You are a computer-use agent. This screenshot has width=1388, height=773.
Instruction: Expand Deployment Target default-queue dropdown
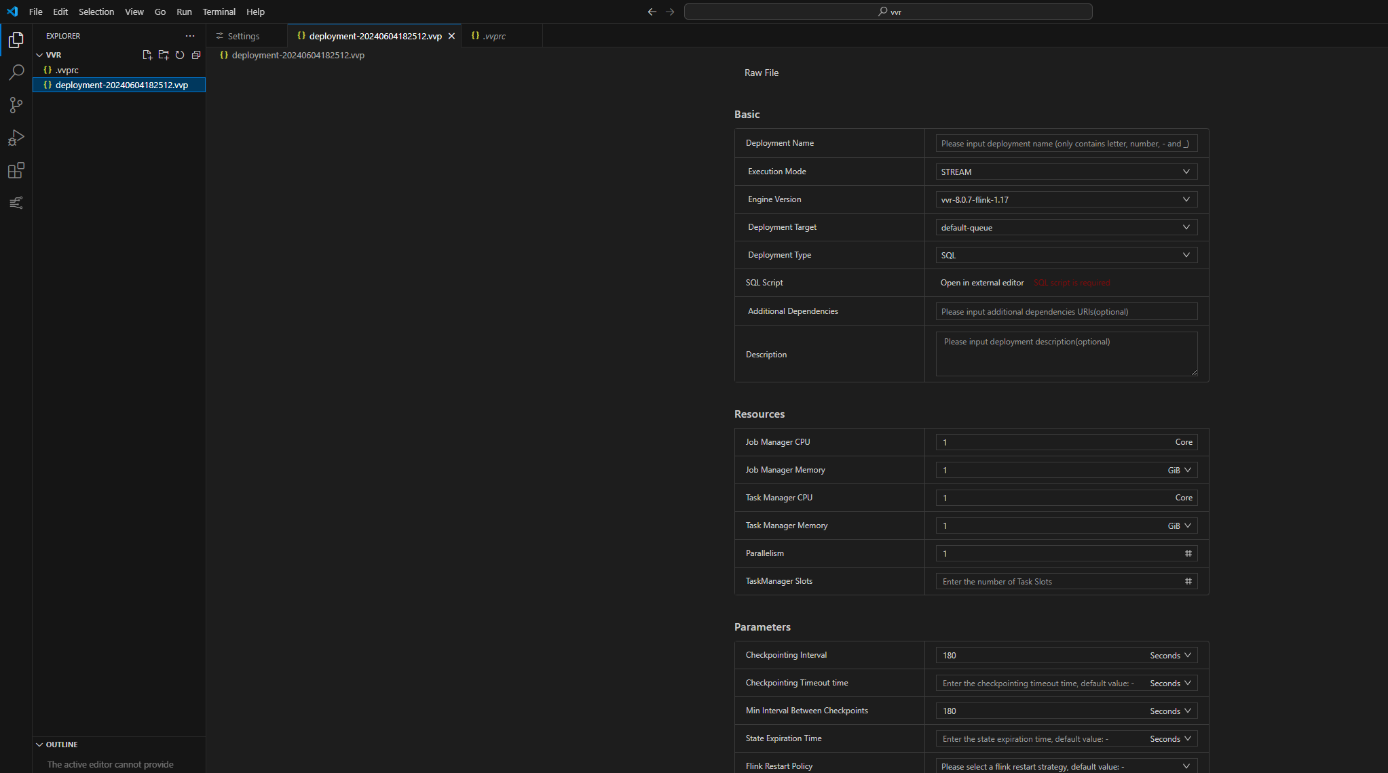[x=1066, y=227]
